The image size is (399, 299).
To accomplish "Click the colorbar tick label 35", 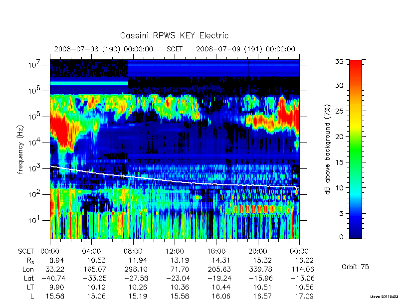I will [x=339, y=61].
